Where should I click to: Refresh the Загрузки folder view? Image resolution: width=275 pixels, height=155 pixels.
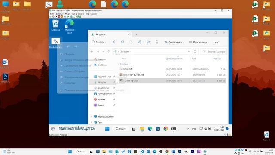click(x=195, y=51)
